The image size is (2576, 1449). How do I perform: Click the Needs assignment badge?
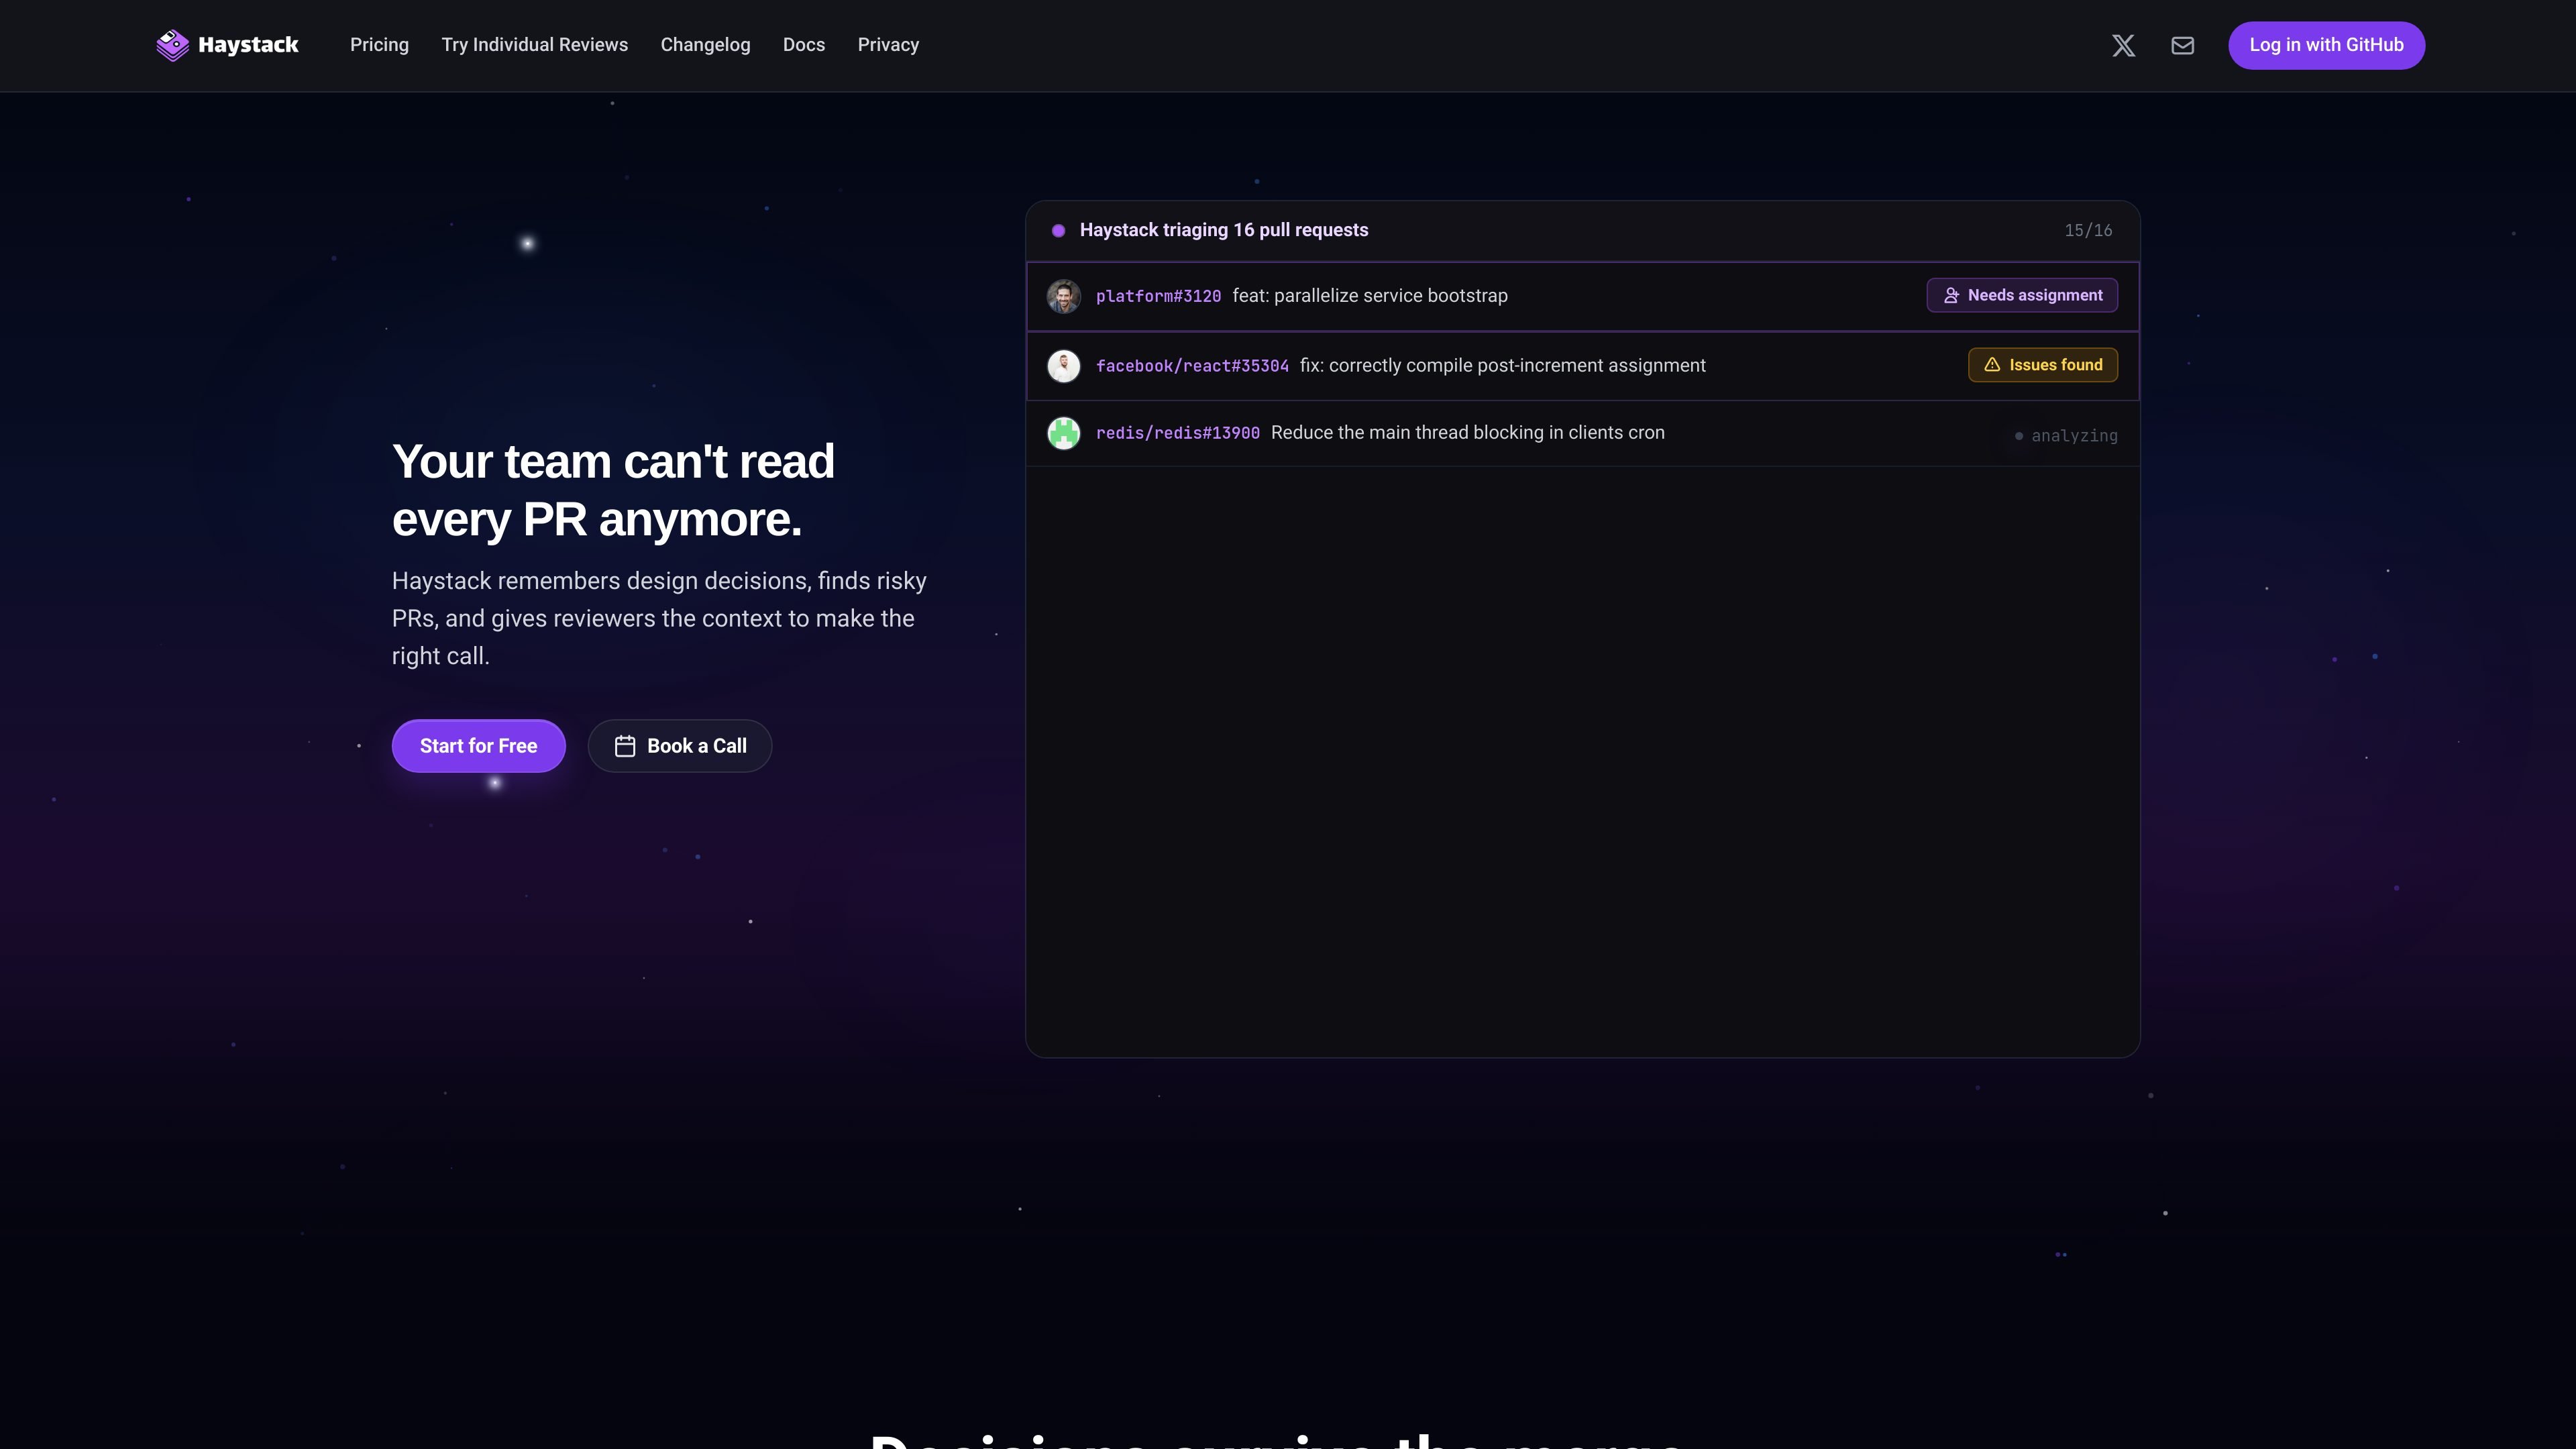[2022, 295]
